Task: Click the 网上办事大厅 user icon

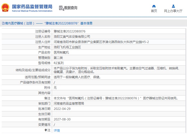Action: click(173, 6)
